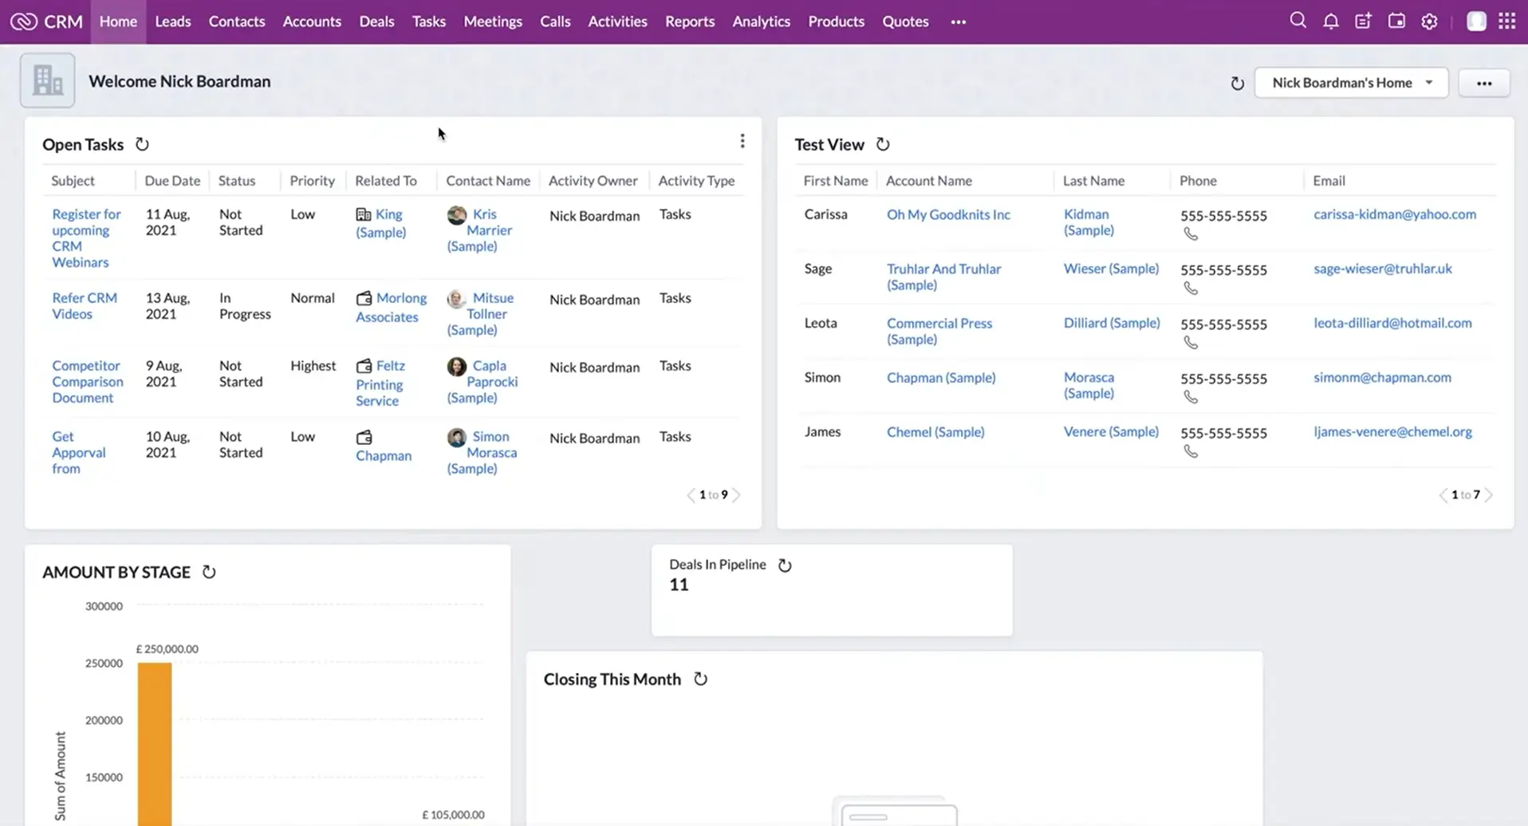Open the settings gear icon
The image size is (1528, 826).
click(x=1429, y=22)
